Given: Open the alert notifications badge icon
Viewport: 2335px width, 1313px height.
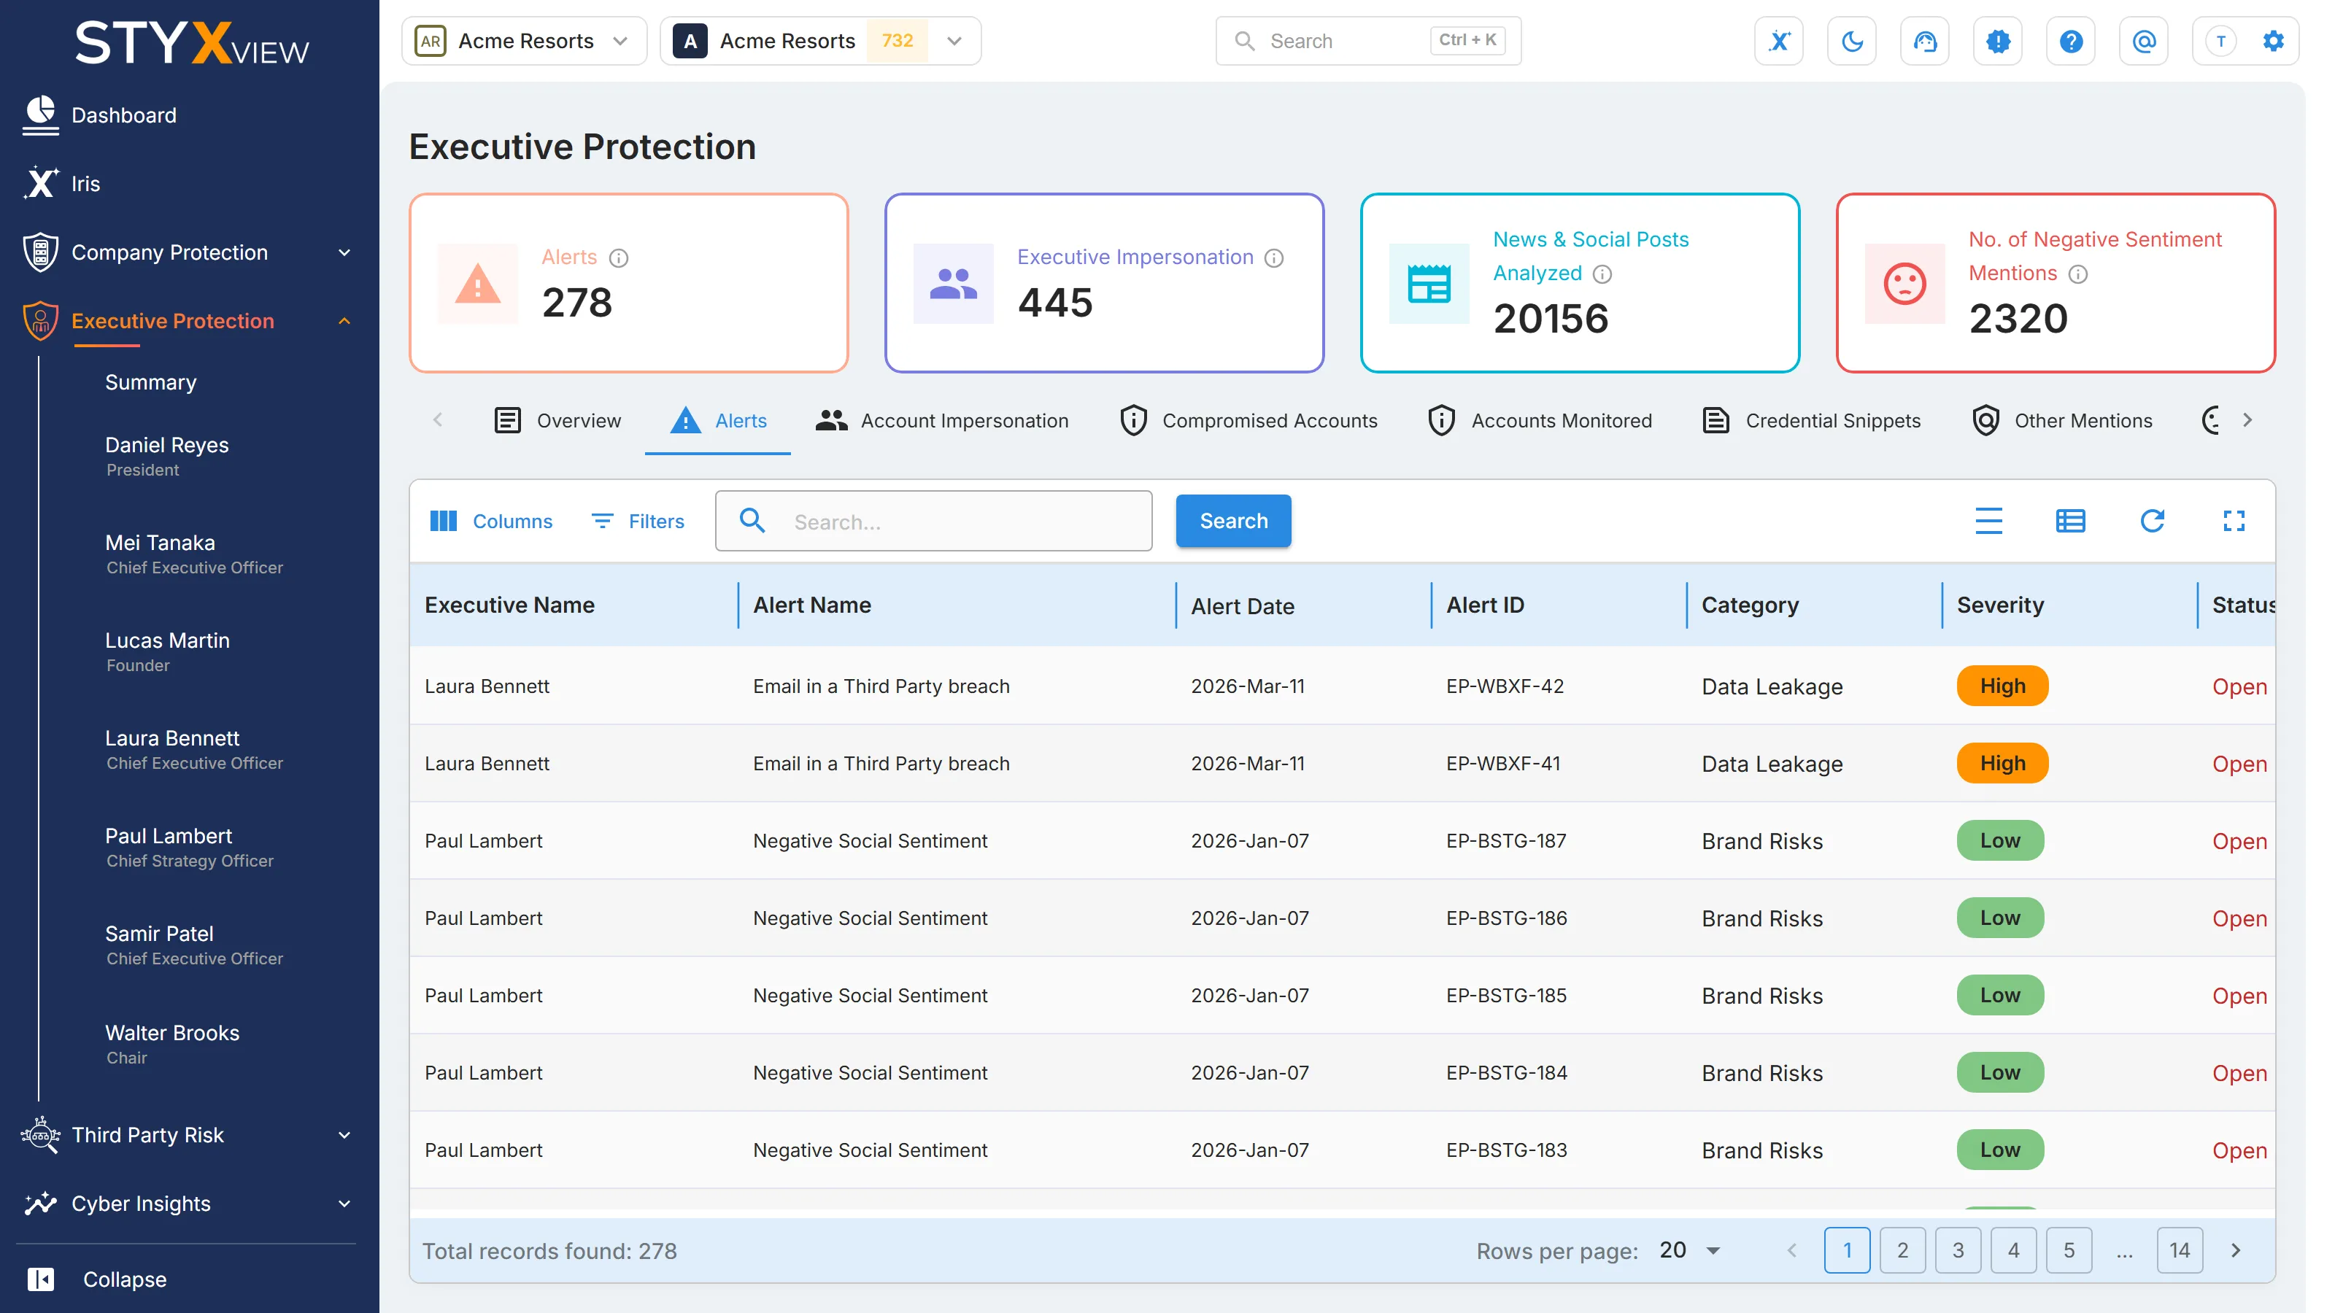Looking at the screenshot, I should (x=1998, y=42).
